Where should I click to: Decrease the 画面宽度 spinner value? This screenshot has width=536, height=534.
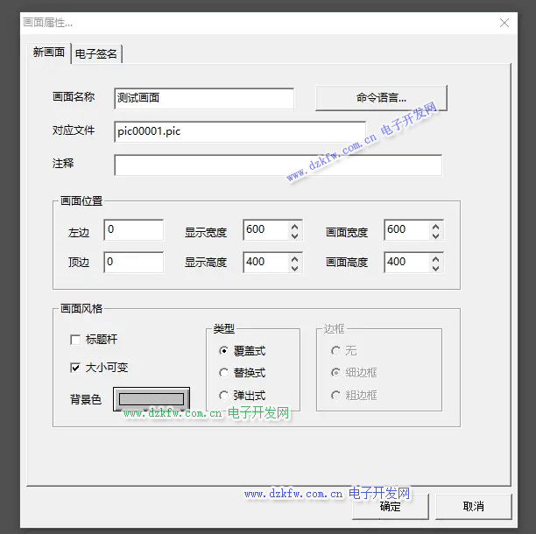pyautogui.click(x=436, y=235)
